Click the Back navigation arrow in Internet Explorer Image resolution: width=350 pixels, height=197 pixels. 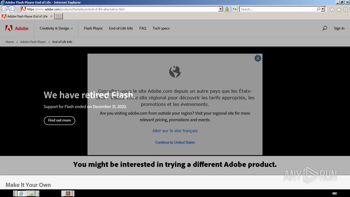coord(4,9)
